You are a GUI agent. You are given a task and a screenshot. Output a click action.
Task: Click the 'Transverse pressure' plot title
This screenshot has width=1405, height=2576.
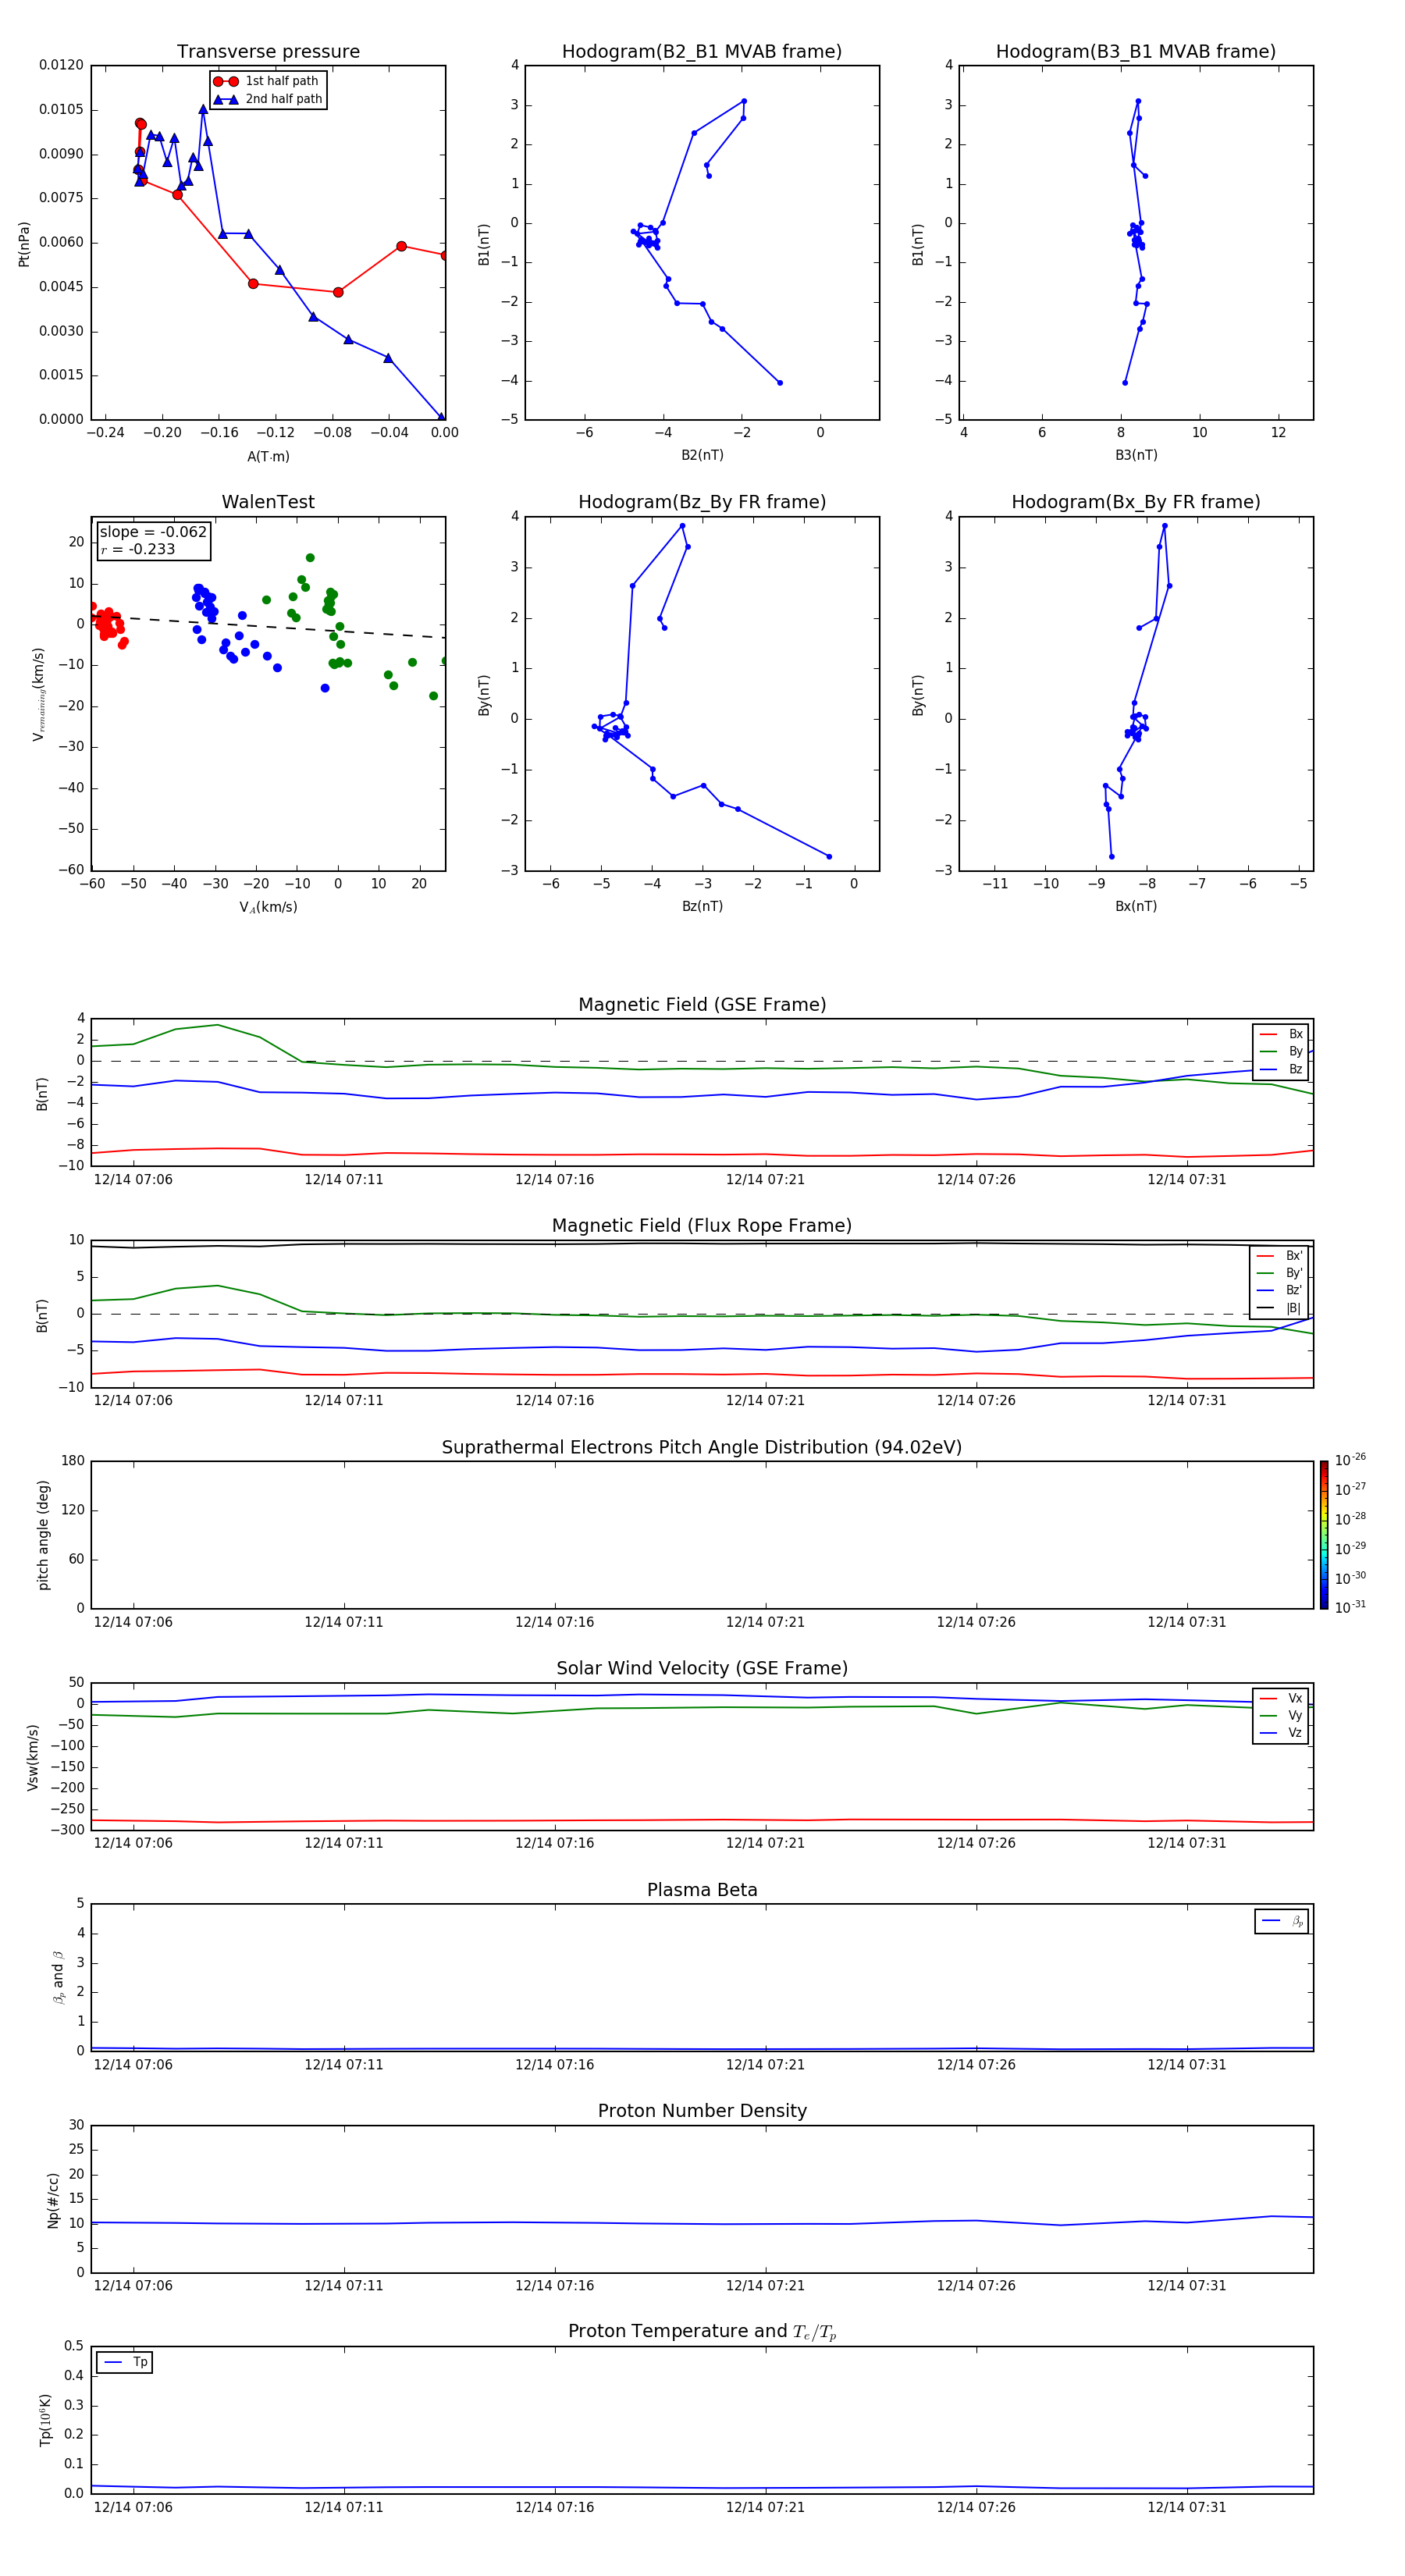[x=268, y=52]
